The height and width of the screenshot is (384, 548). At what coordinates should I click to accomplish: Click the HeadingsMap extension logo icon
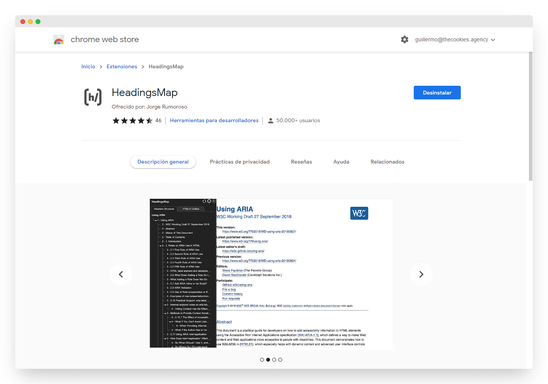coord(93,97)
